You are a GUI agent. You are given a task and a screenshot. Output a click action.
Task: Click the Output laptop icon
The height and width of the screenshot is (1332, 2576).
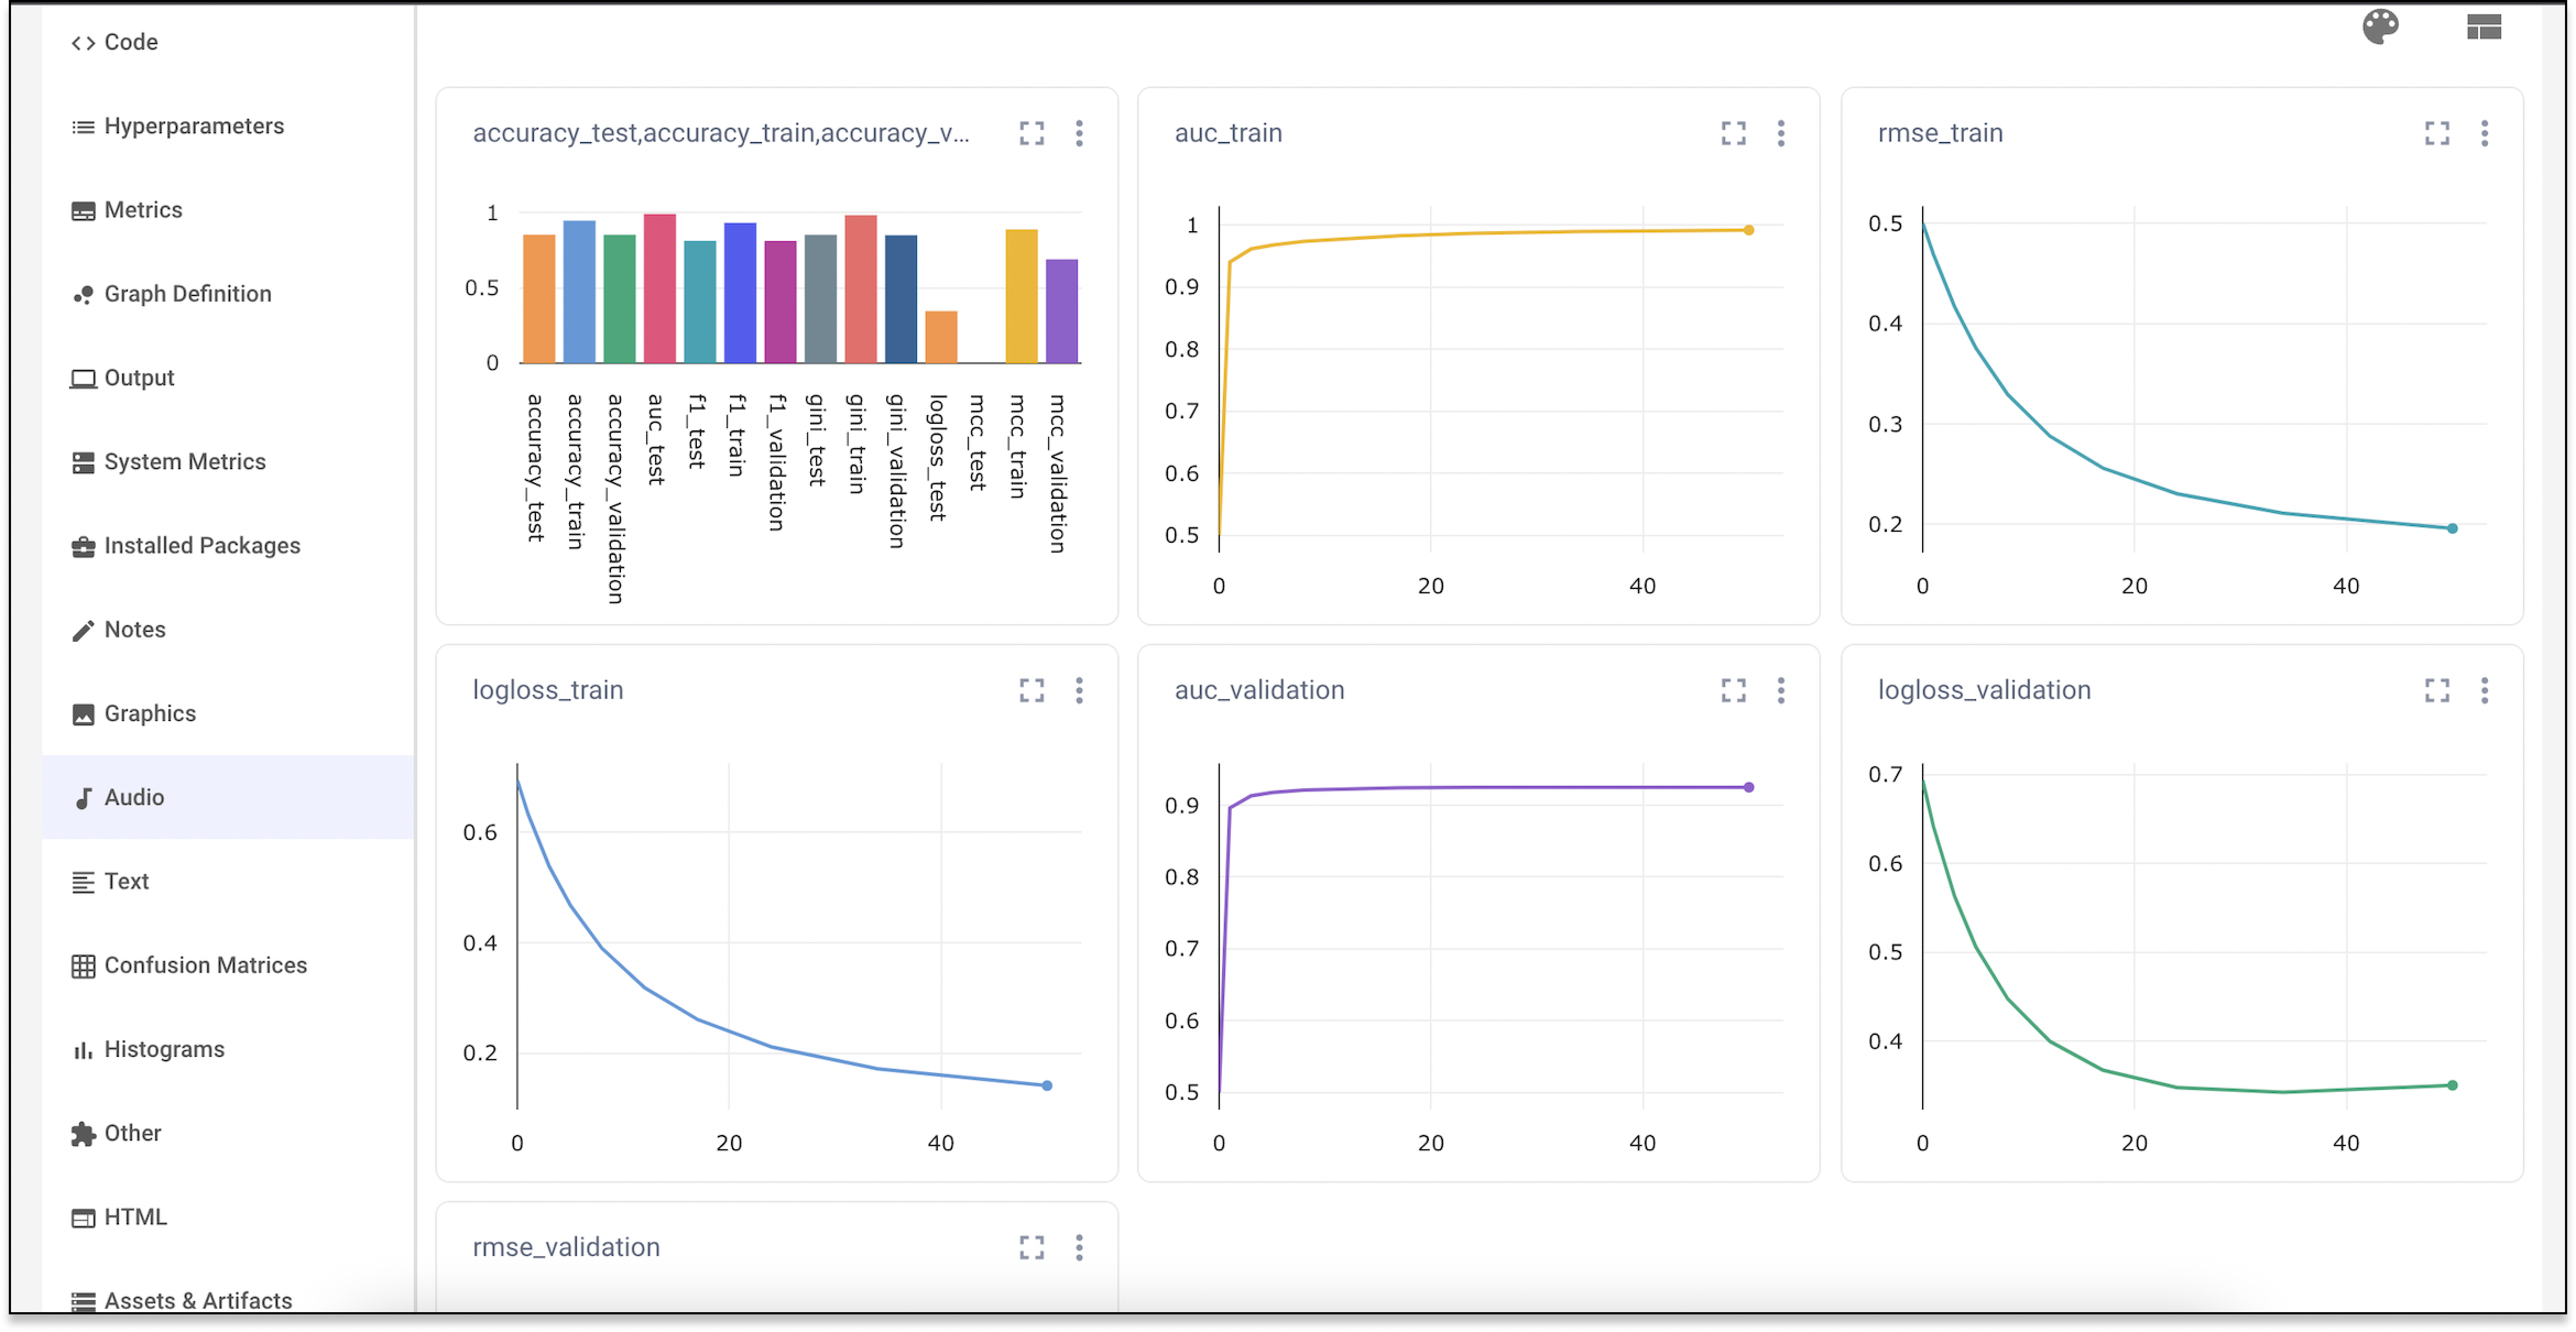coord(83,378)
